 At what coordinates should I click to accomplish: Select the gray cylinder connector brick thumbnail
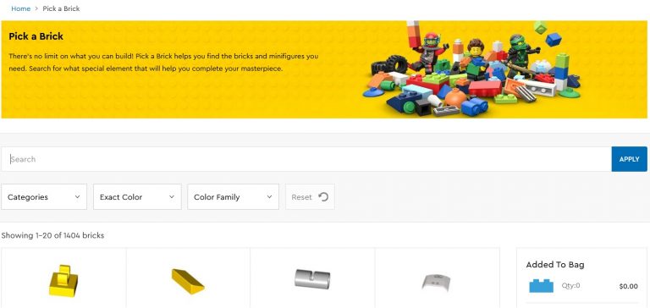(312, 278)
